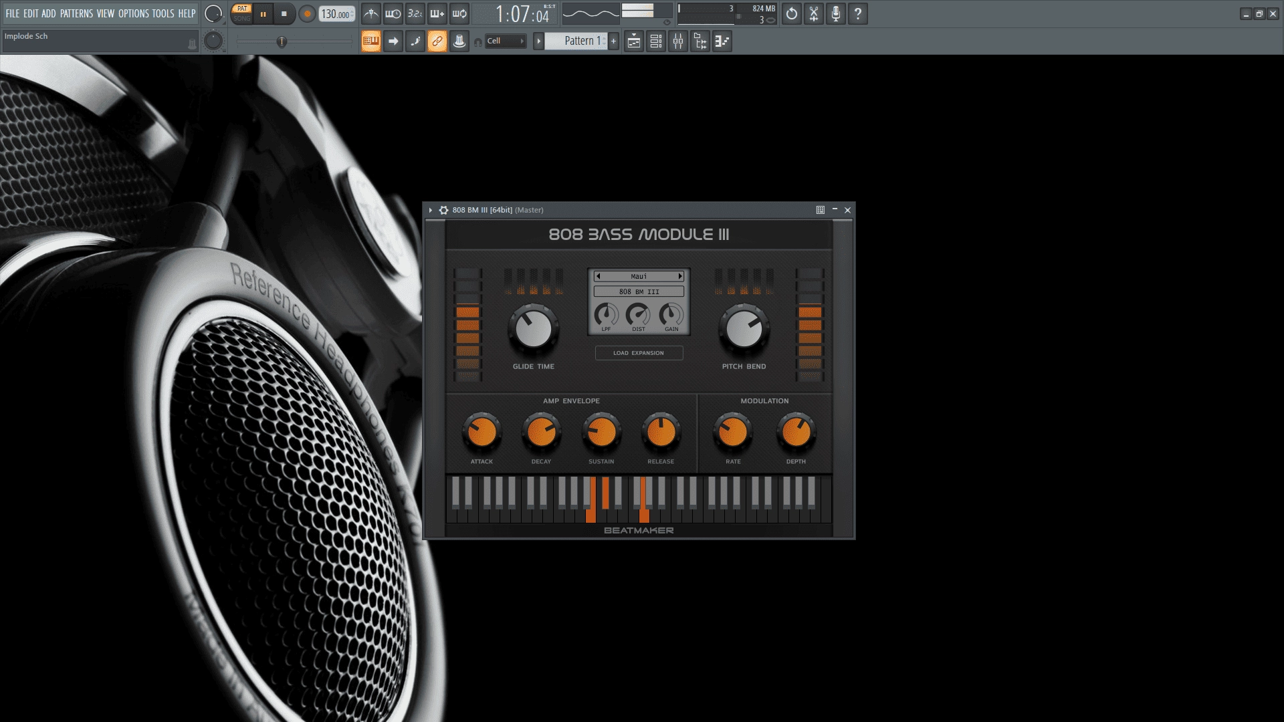
Task: Click the 808 BM III bank display
Action: [639, 291]
